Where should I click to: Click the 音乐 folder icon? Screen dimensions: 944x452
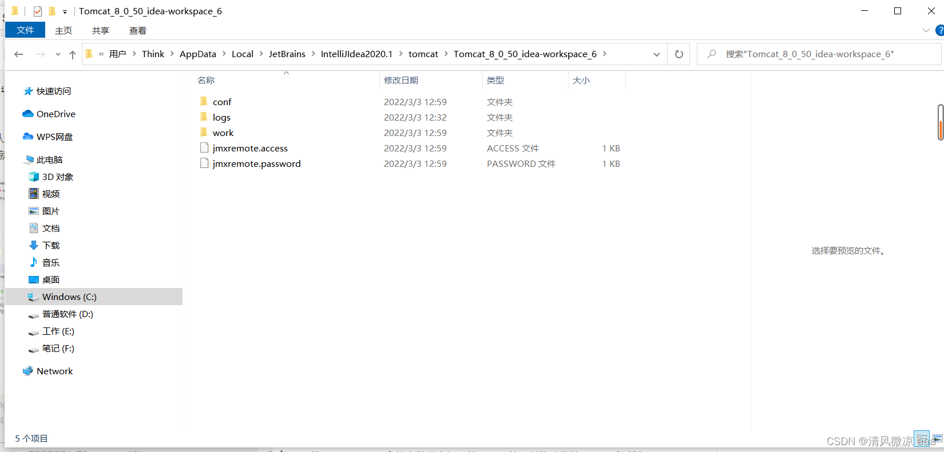click(x=34, y=262)
